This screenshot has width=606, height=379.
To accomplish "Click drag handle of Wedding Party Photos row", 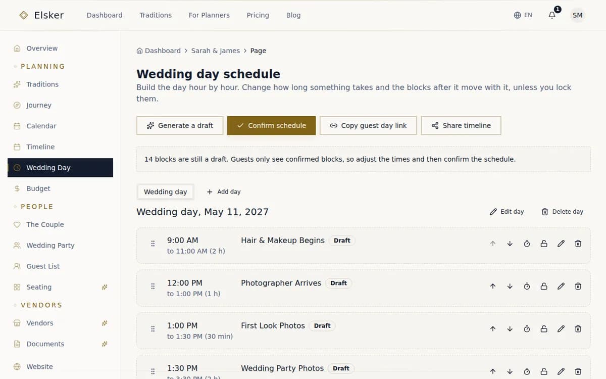I will 153,371.
